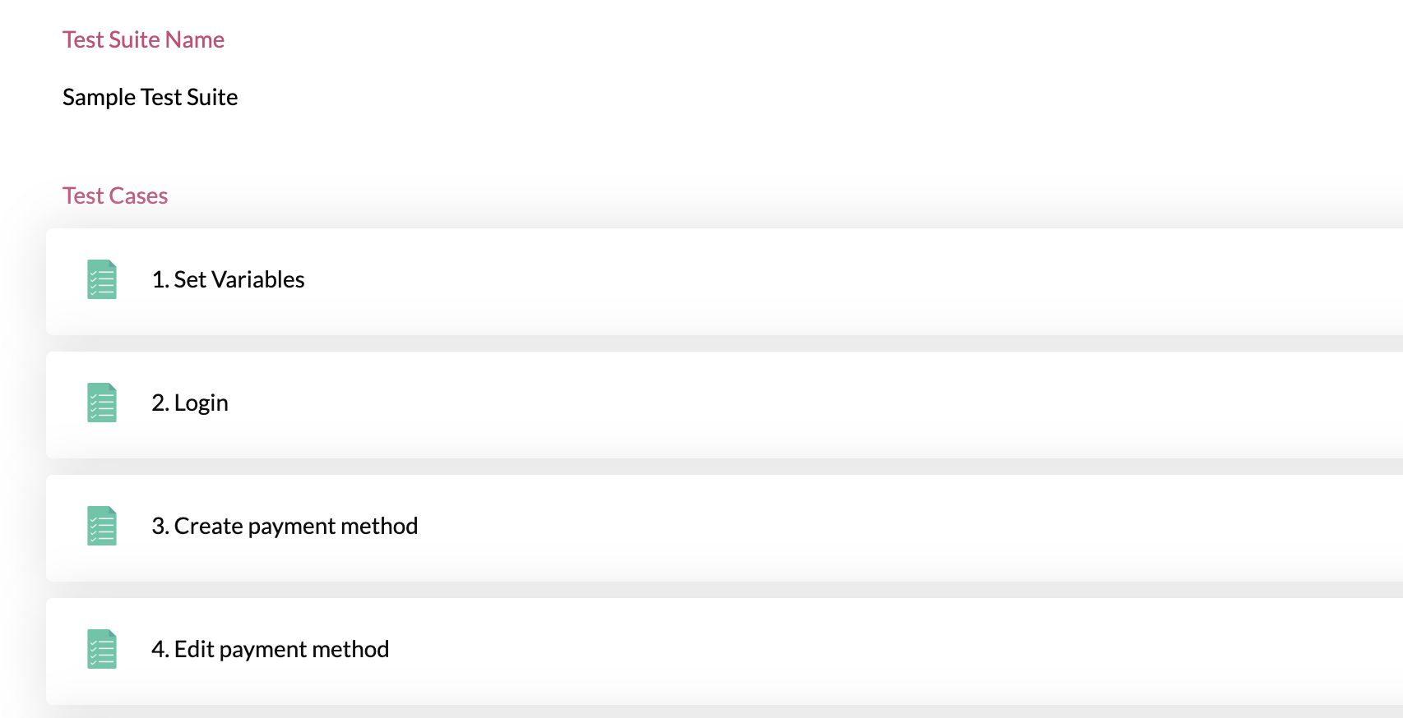Click the Create payment method document icon

pyautogui.click(x=102, y=526)
